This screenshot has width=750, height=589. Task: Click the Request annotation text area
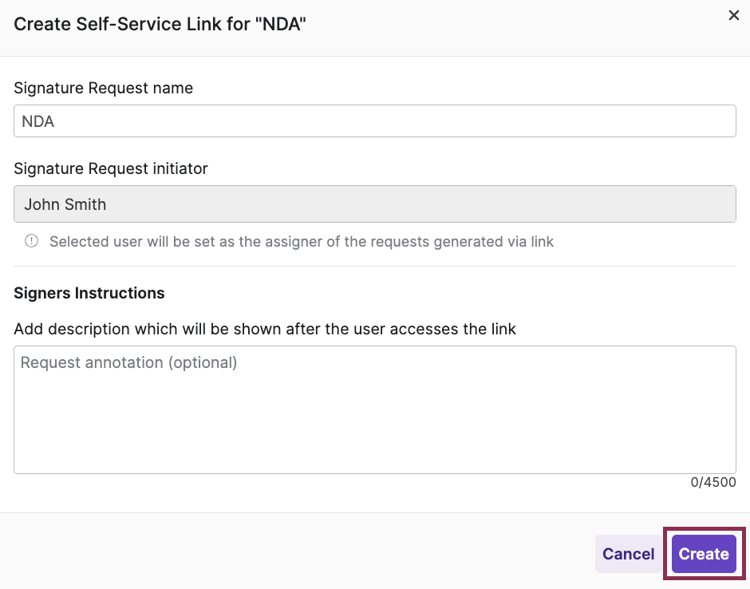click(375, 409)
